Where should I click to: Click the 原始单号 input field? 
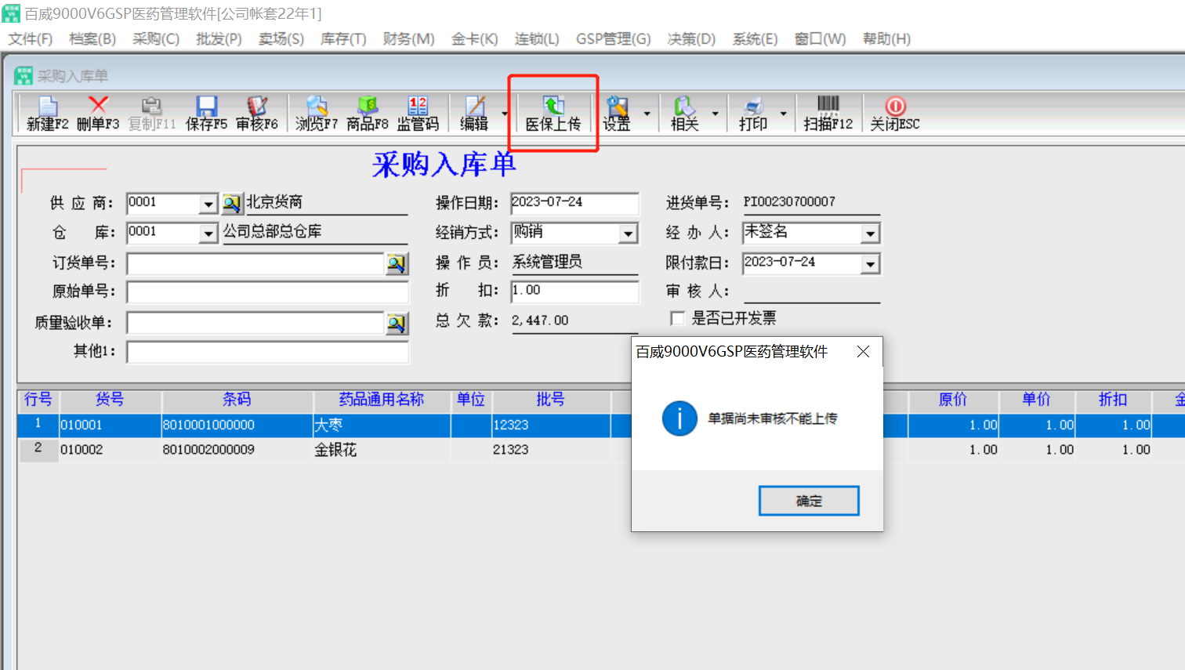267,292
